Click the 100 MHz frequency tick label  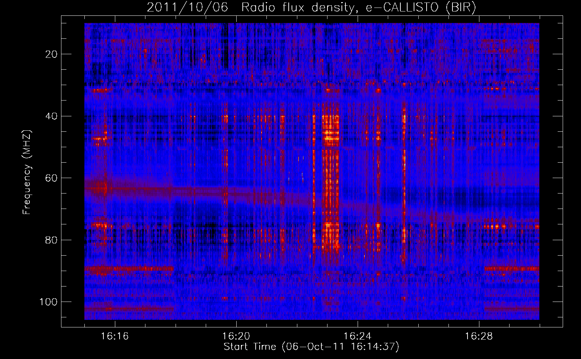point(48,302)
